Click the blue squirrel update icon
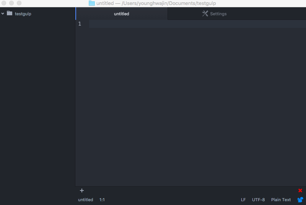This screenshot has width=306, height=205. pos(300,200)
